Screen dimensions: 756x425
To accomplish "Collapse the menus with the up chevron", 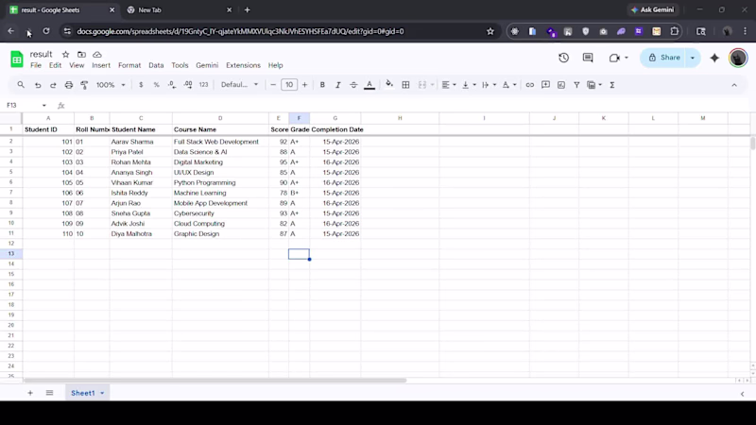I will 734,85.
